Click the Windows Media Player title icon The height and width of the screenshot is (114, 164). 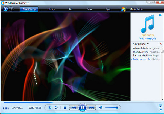pos(3,3)
